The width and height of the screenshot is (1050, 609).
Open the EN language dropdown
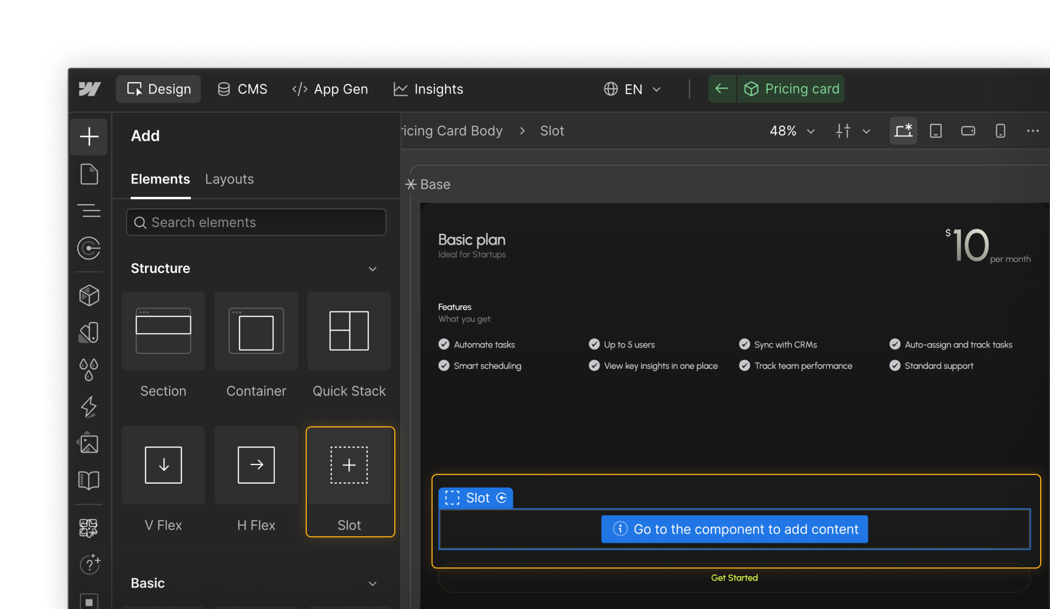(632, 89)
